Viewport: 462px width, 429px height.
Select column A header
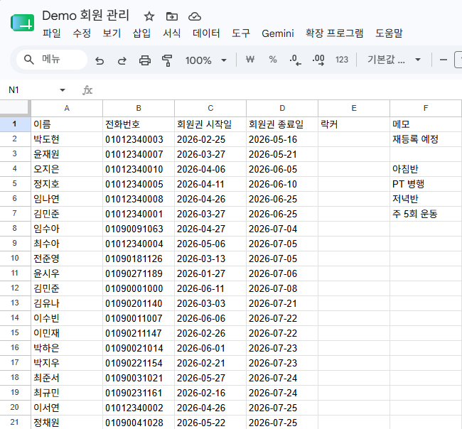(67, 109)
